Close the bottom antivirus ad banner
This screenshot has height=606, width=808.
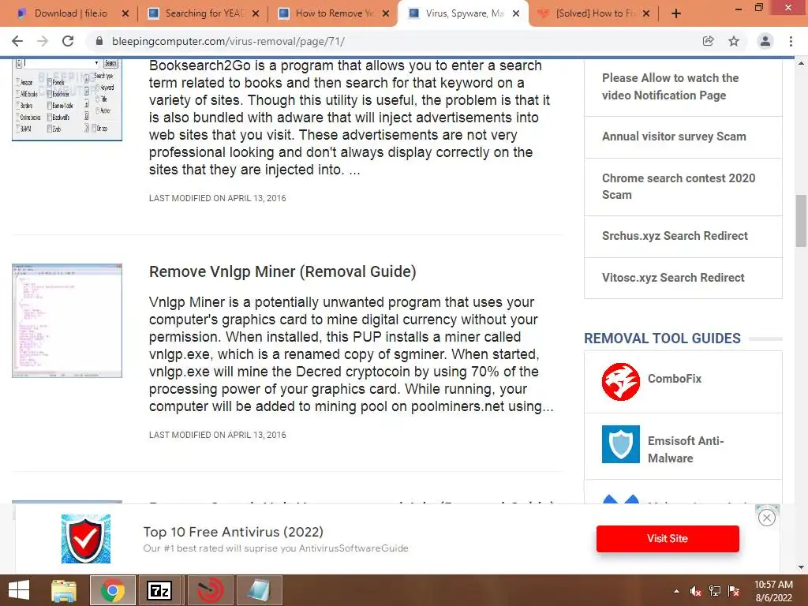point(767,518)
